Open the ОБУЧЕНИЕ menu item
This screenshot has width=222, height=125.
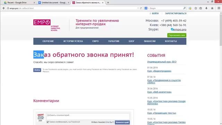click(x=48, y=41)
